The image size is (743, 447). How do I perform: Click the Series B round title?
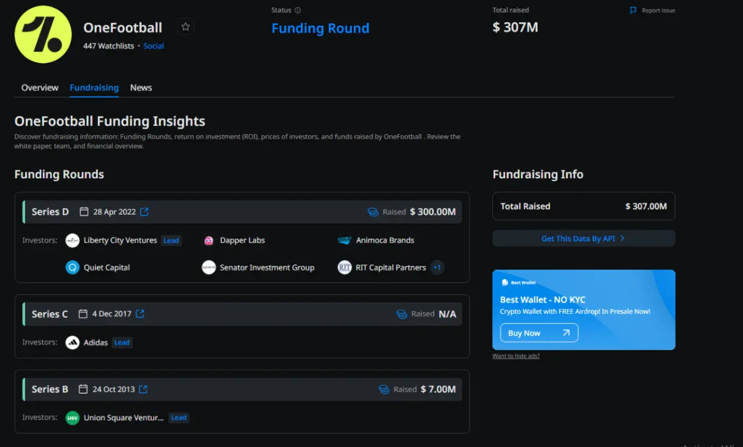[50, 390]
